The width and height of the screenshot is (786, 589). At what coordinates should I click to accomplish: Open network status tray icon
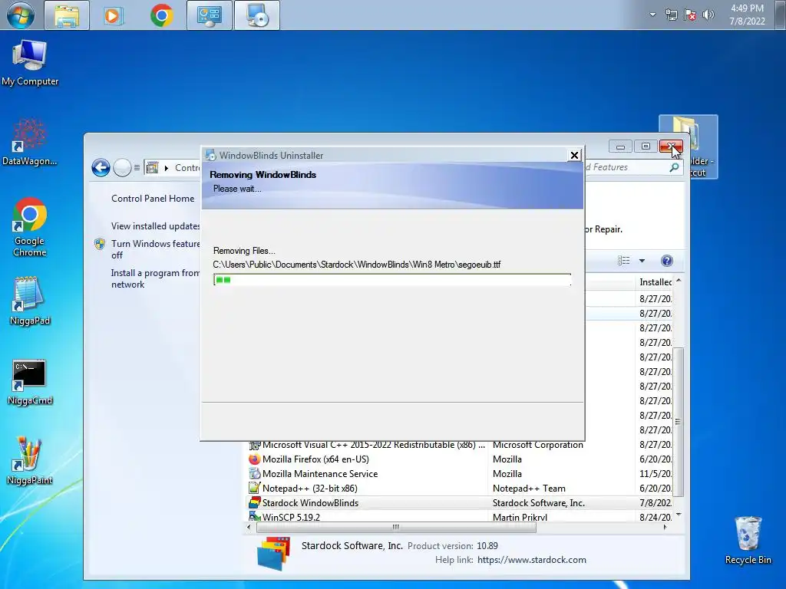pos(671,15)
